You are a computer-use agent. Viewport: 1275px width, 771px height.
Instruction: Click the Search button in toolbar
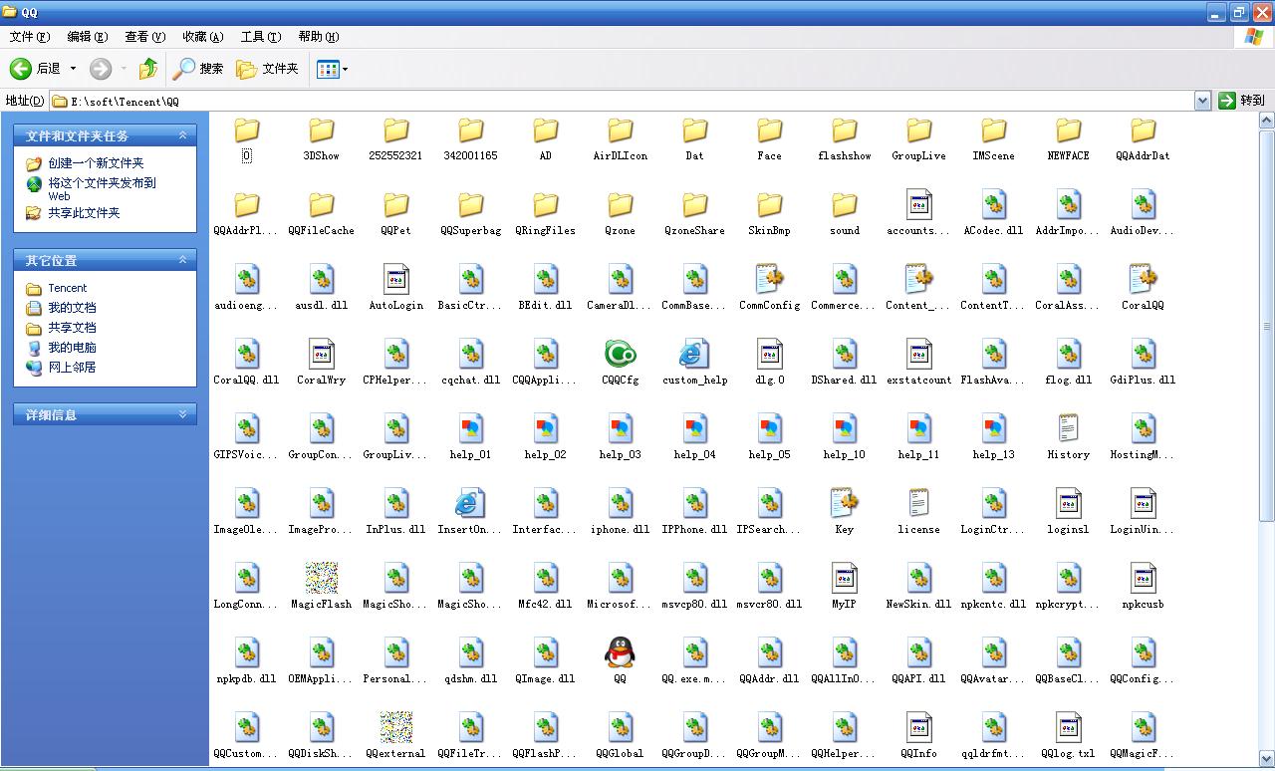198,69
